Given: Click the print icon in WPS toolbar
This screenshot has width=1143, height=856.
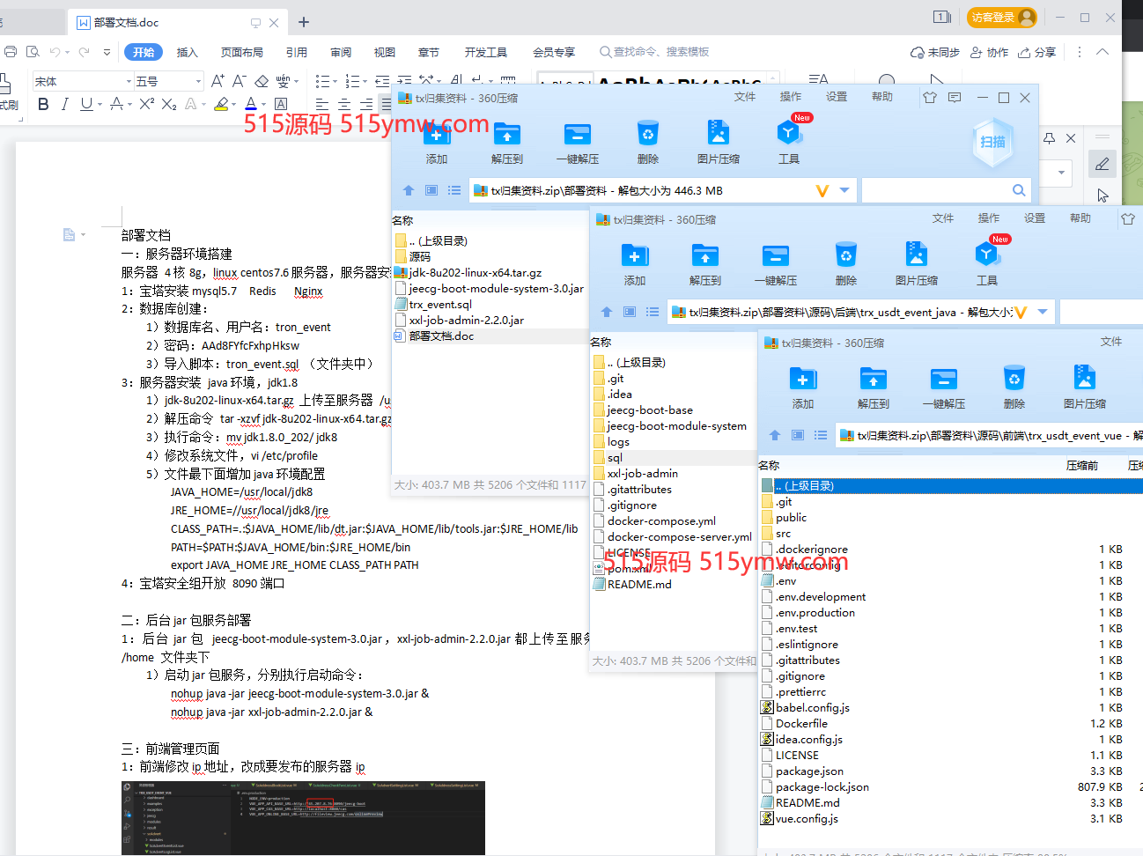Looking at the screenshot, I should pyautogui.click(x=11, y=52).
